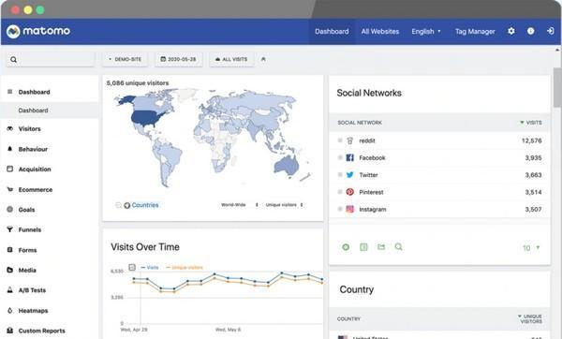Open the settings gear in the top bar

click(x=511, y=31)
